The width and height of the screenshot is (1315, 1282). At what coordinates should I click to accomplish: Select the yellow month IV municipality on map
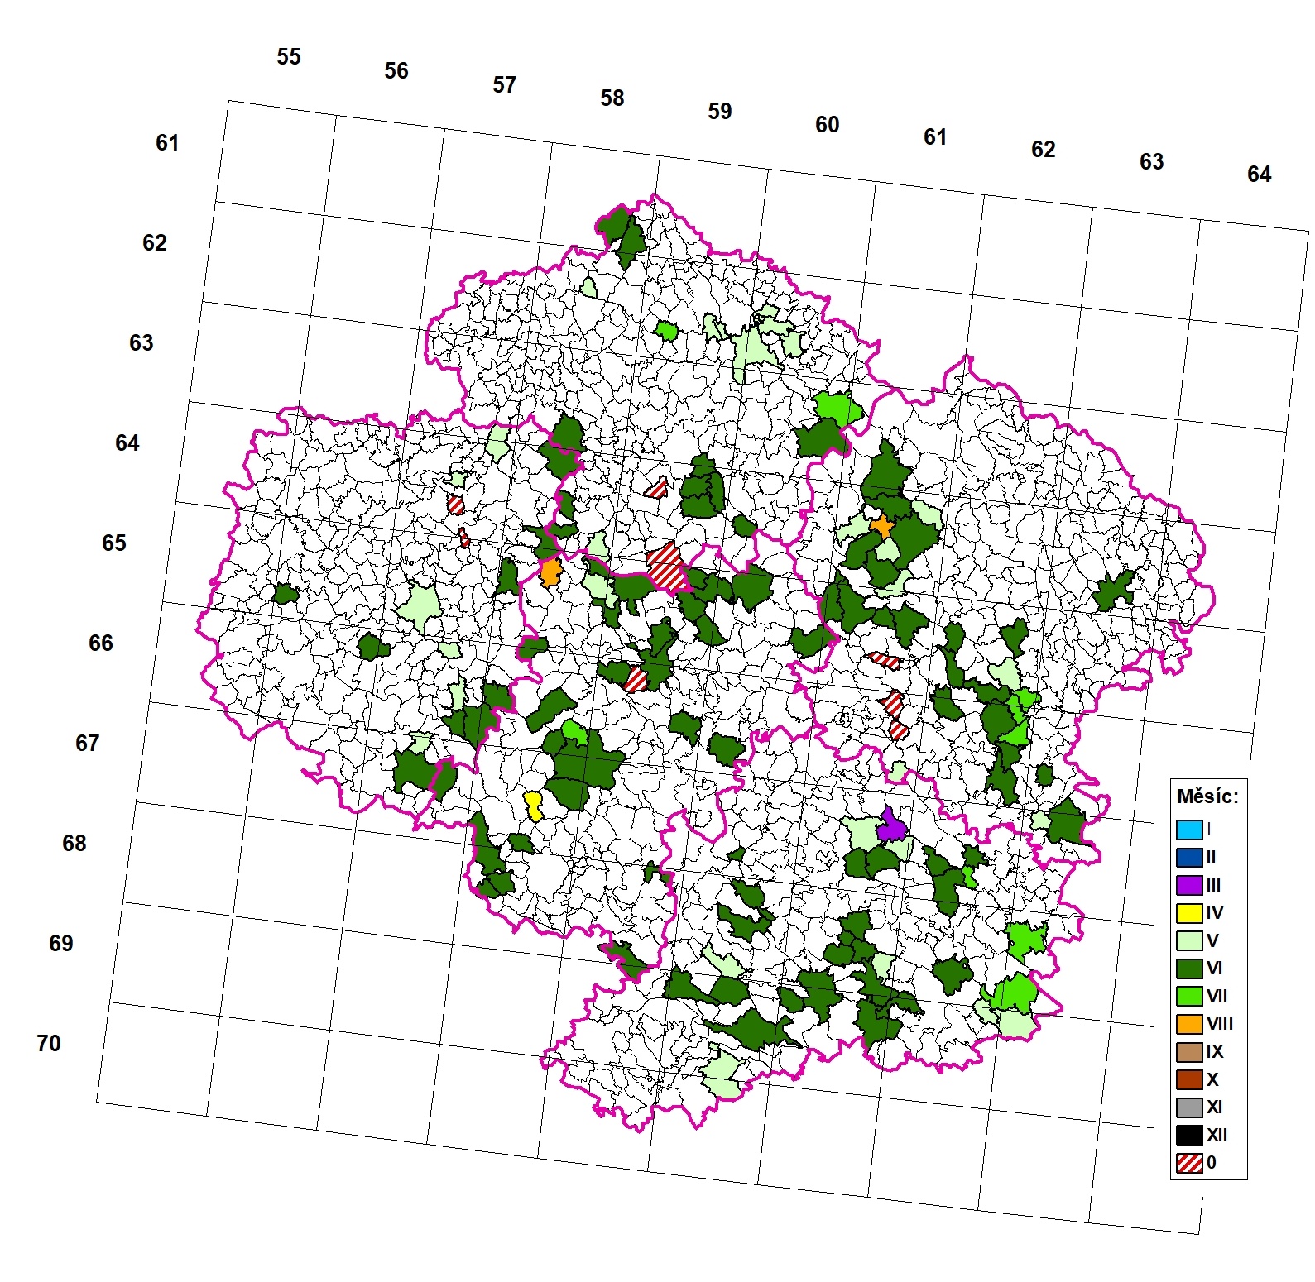tap(534, 805)
